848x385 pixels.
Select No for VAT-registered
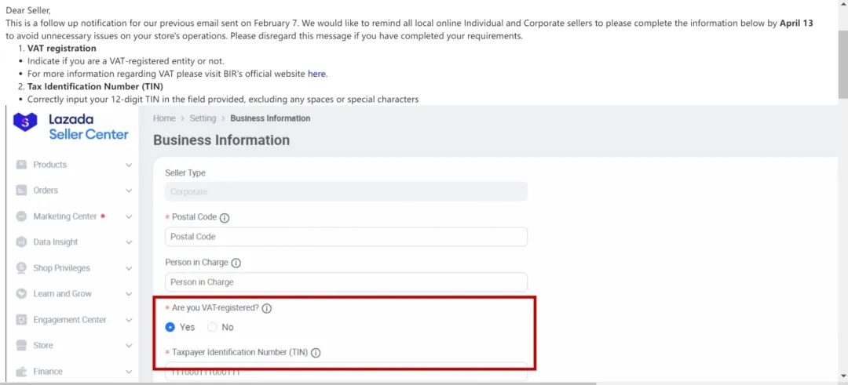pyautogui.click(x=212, y=327)
